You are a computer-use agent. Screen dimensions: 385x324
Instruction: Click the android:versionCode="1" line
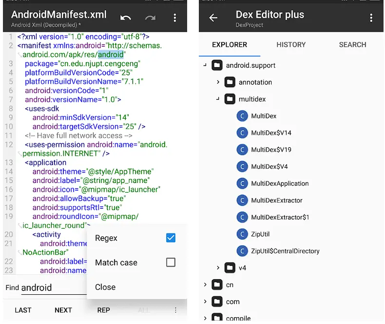pos(67,90)
